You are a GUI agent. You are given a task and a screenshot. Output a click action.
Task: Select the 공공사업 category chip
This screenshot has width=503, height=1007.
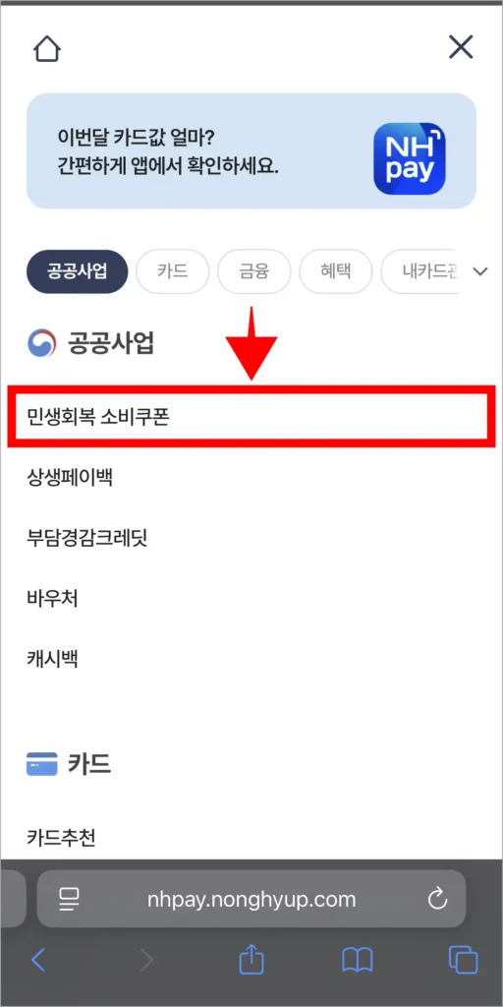(x=77, y=271)
